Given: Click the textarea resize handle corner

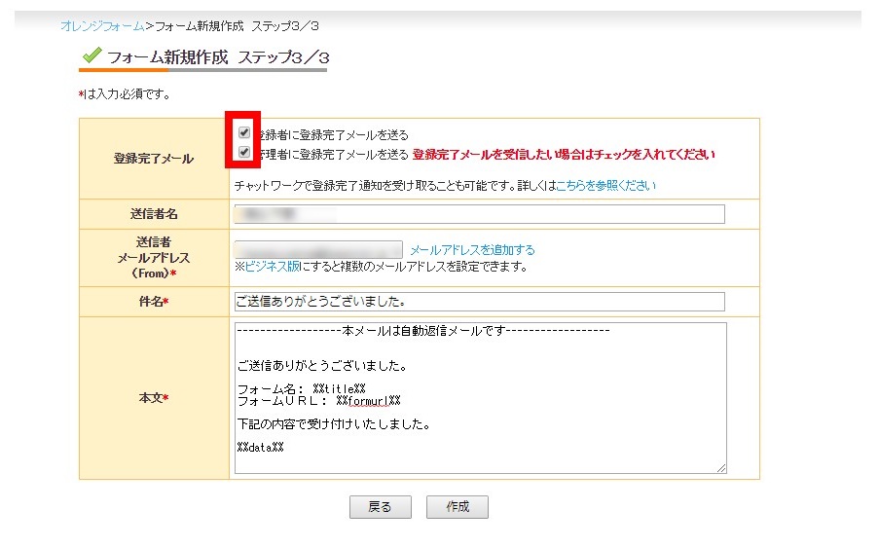Looking at the screenshot, I should click(721, 469).
